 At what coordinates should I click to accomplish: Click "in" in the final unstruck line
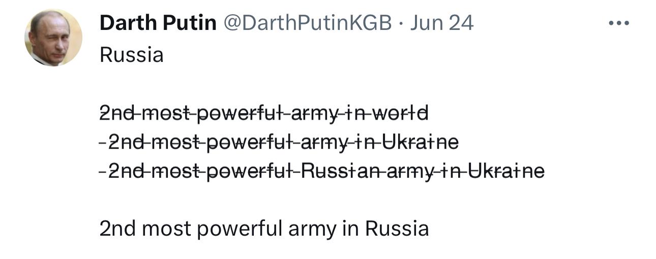click(x=350, y=229)
